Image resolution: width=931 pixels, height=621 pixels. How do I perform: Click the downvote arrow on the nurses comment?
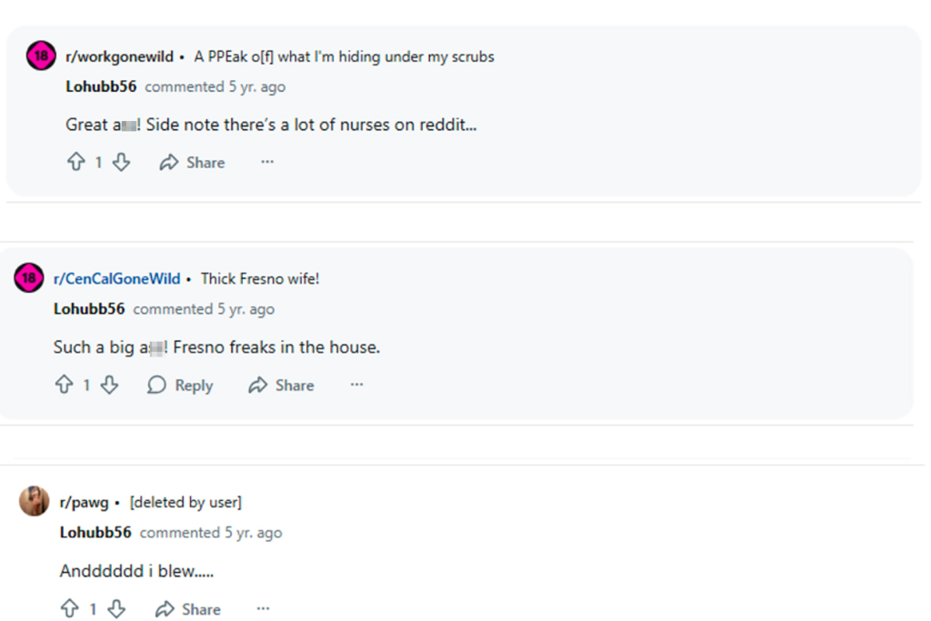[x=121, y=162]
